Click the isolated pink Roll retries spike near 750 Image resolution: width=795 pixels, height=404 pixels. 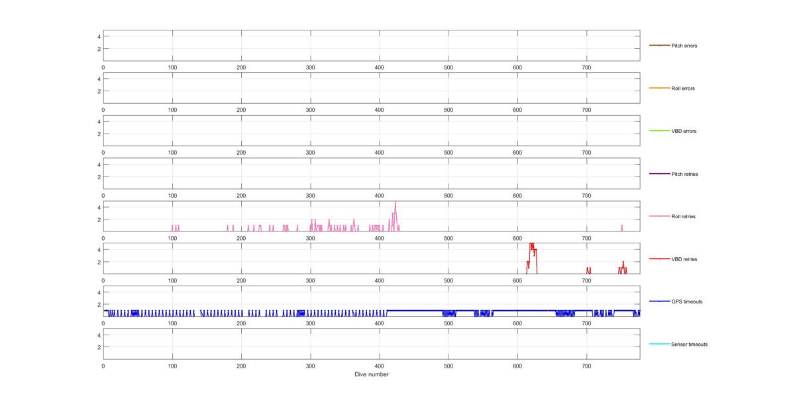pyautogui.click(x=621, y=227)
